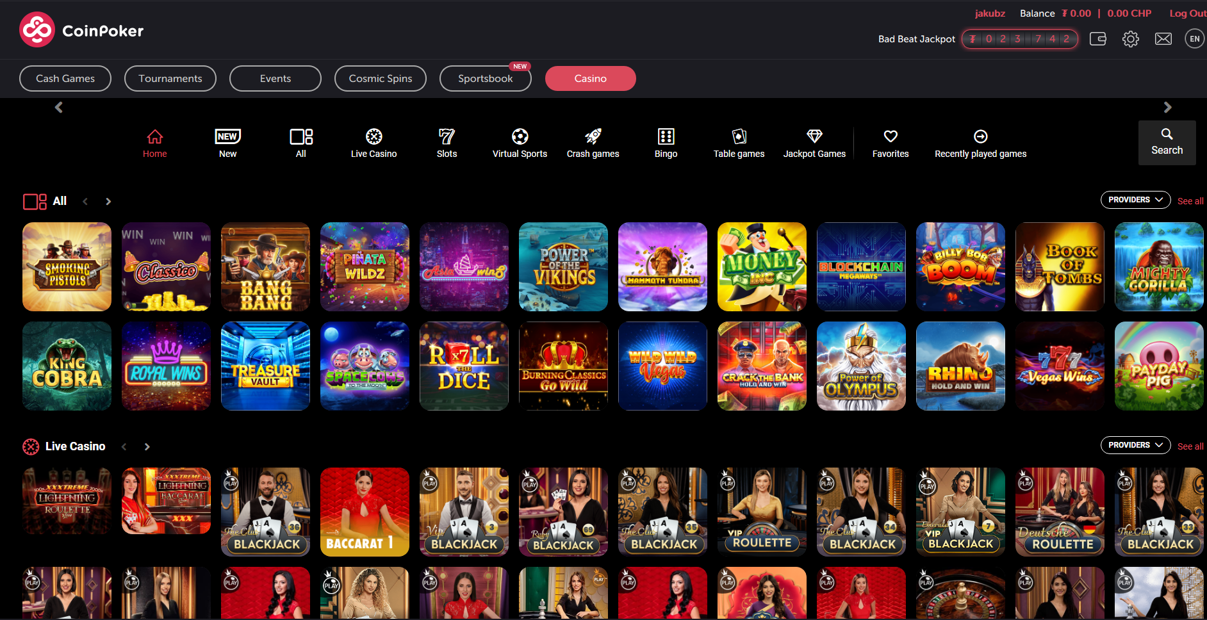Launch the Smoking Pistols game
This screenshot has width=1207, height=620.
pos(67,266)
